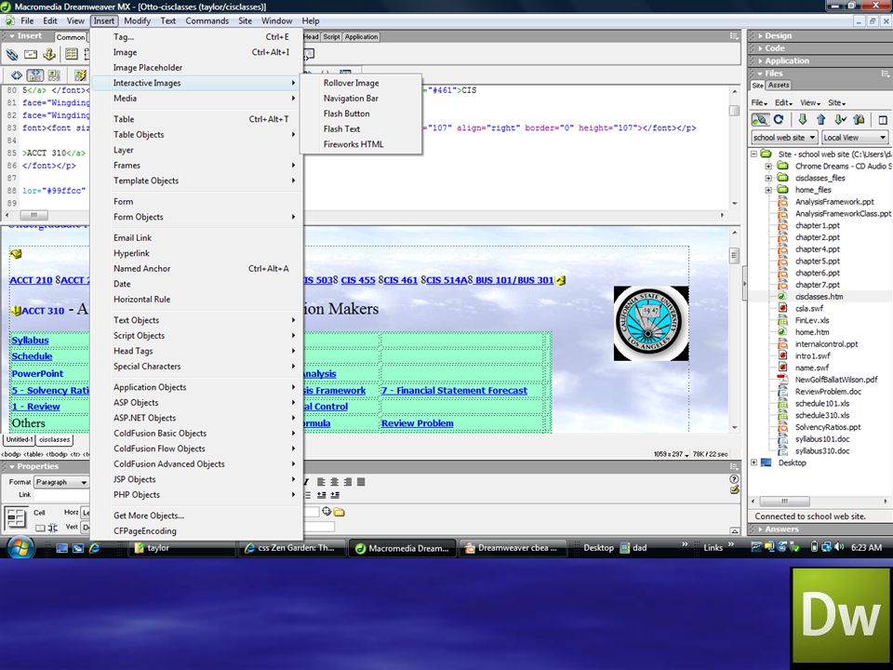
Task: Collapse the Properties panel
Action: click(12, 466)
